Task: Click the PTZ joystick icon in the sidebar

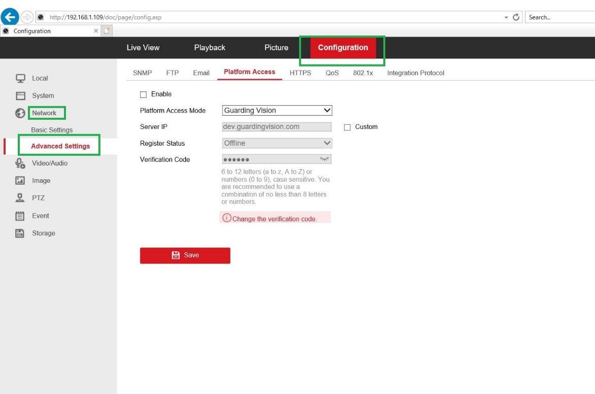Action: pyautogui.click(x=20, y=198)
